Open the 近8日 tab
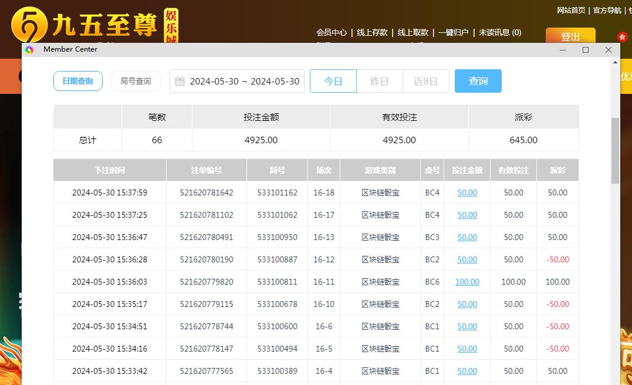 426,81
